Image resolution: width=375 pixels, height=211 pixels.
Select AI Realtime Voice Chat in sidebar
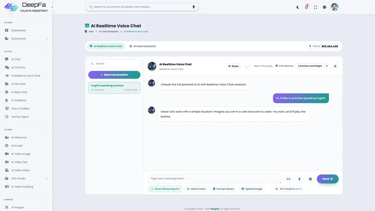tap(26, 76)
